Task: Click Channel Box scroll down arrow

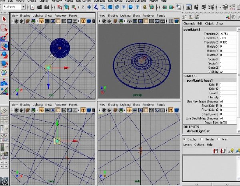Action: point(238,131)
